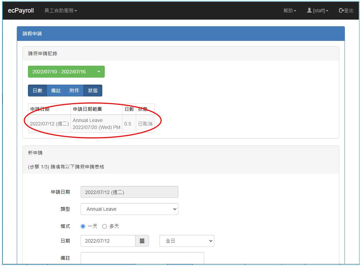Open the 2022/07/10 - 2022/07/16 date range dropdown
Screen dimensions: 362x266
click(66, 72)
